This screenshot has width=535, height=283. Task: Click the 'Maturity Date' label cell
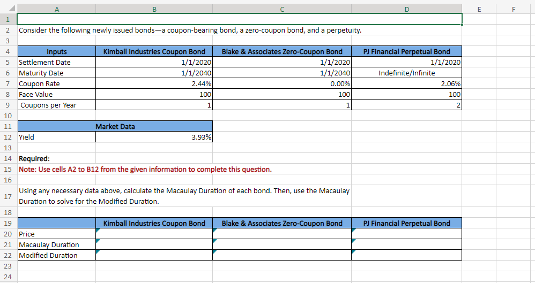pos(57,73)
